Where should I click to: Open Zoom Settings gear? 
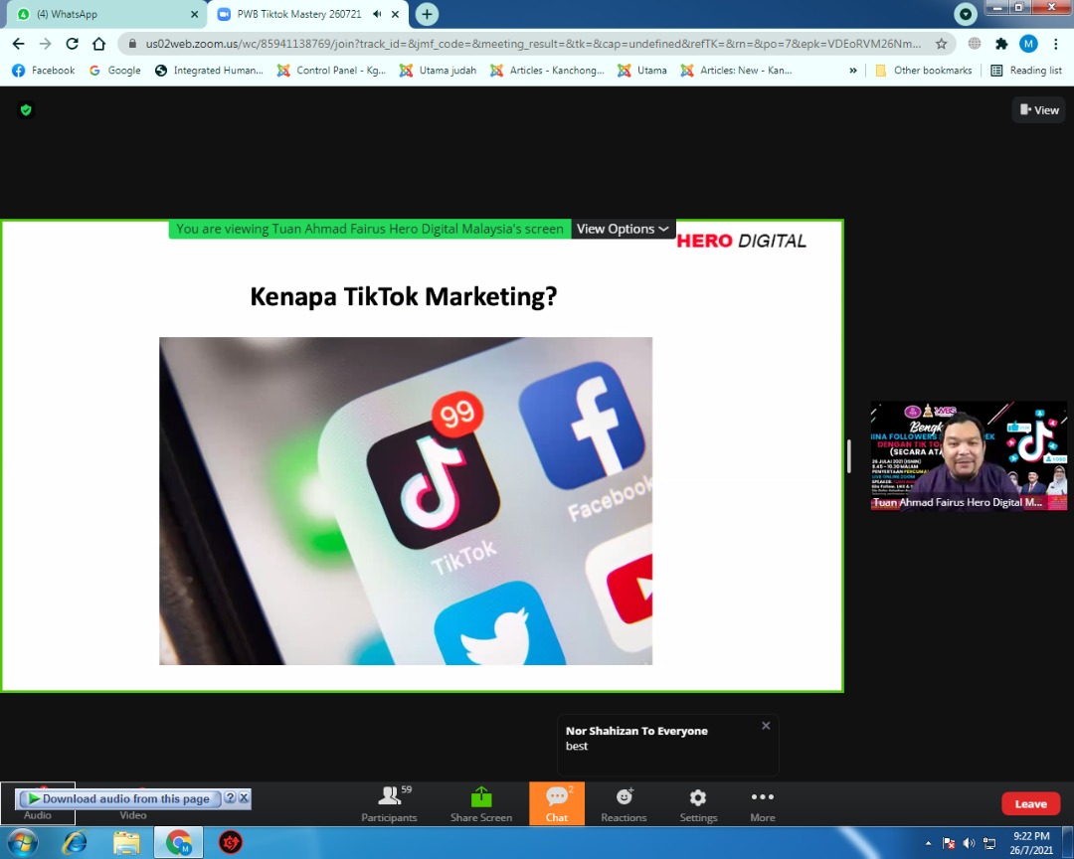pyautogui.click(x=698, y=803)
